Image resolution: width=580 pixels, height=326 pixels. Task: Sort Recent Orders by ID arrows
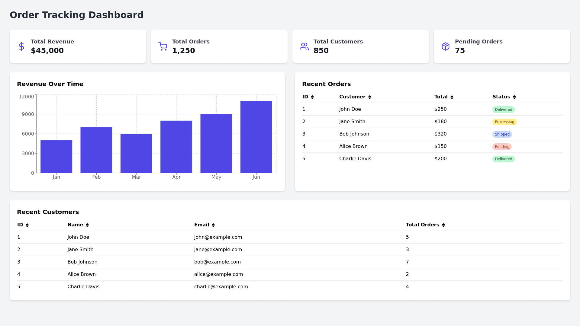pyautogui.click(x=312, y=97)
